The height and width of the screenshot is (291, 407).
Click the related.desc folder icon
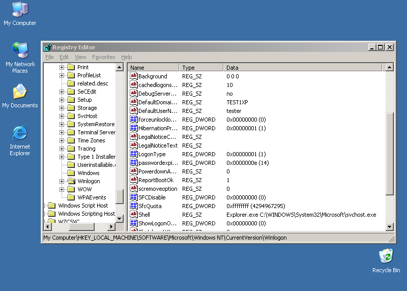coord(71,83)
